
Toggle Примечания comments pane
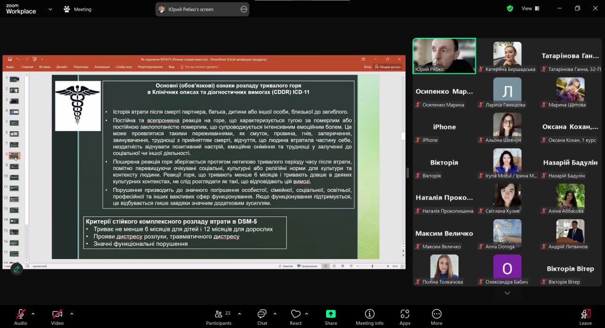(307, 266)
